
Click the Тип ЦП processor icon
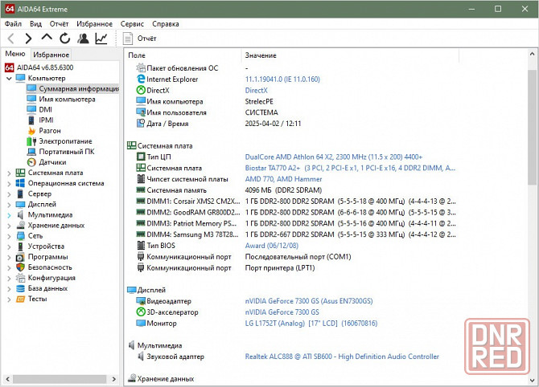(141, 157)
